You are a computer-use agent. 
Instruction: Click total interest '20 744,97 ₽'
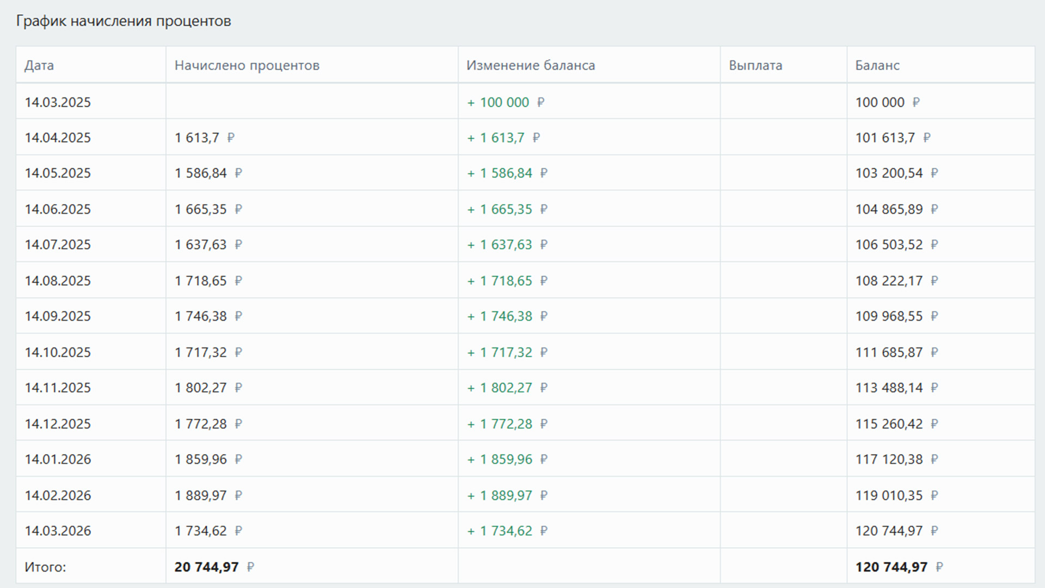[214, 567]
